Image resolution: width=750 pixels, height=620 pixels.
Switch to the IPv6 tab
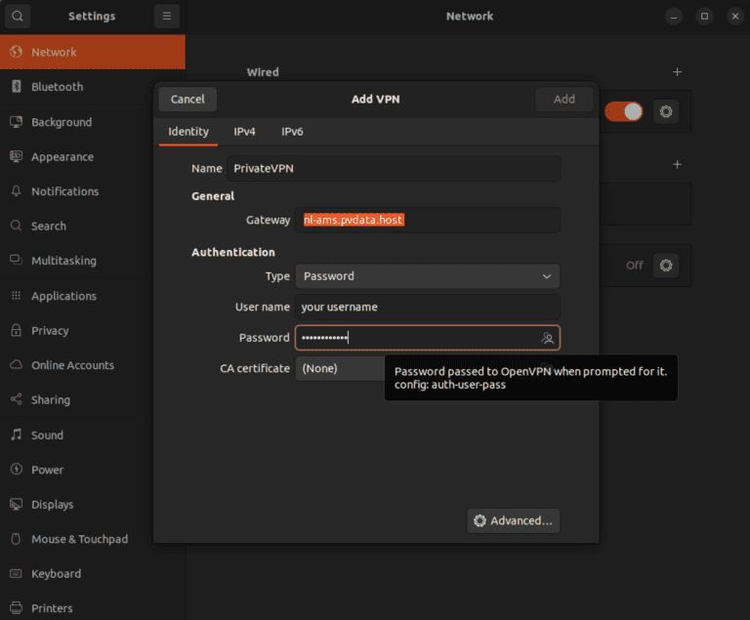292,132
